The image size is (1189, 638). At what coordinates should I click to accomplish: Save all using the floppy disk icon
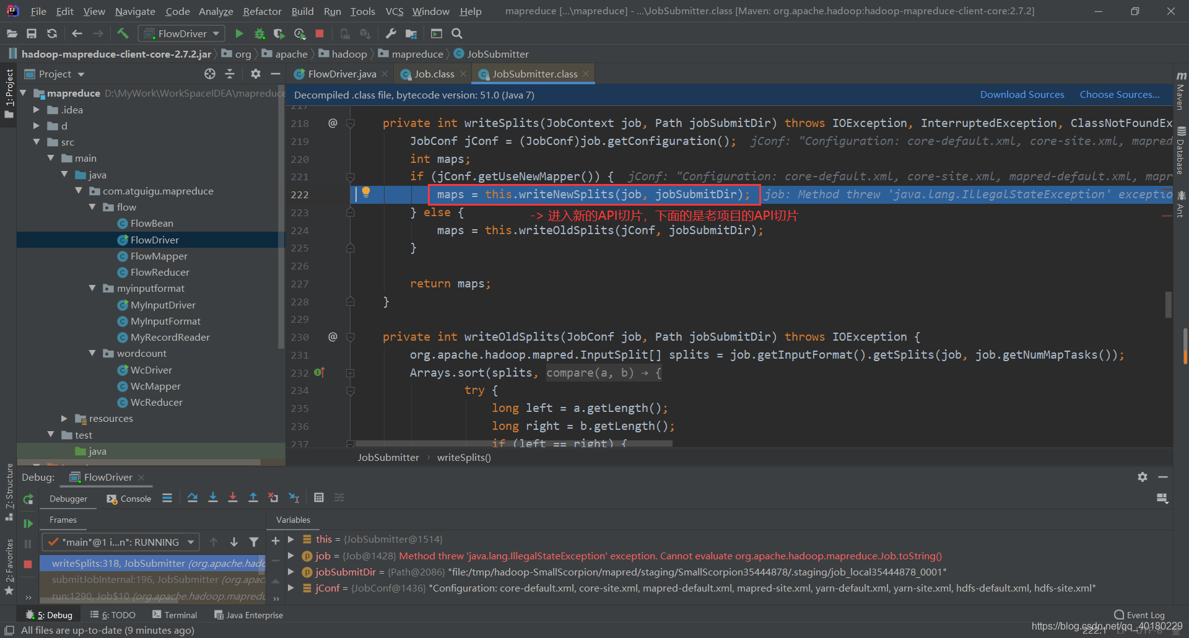click(32, 33)
